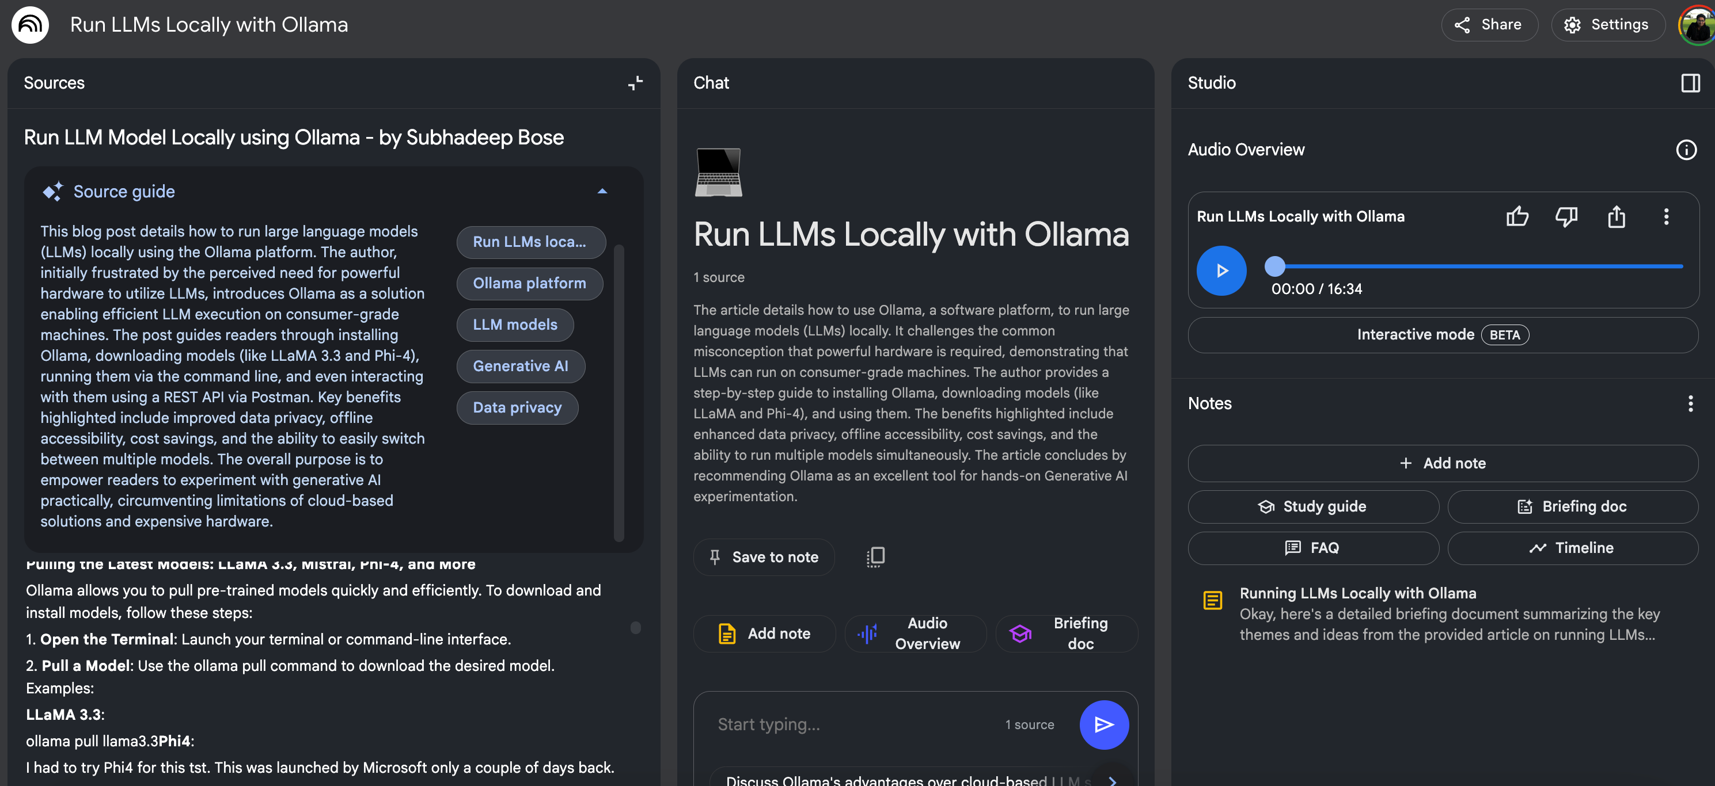
Task: Collapse the Source guide section
Action: 602,192
